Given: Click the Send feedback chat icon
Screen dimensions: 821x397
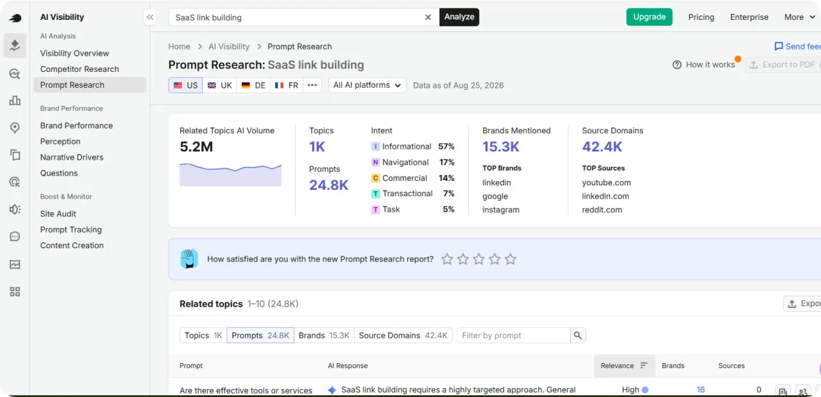Looking at the screenshot, I should click(779, 46).
